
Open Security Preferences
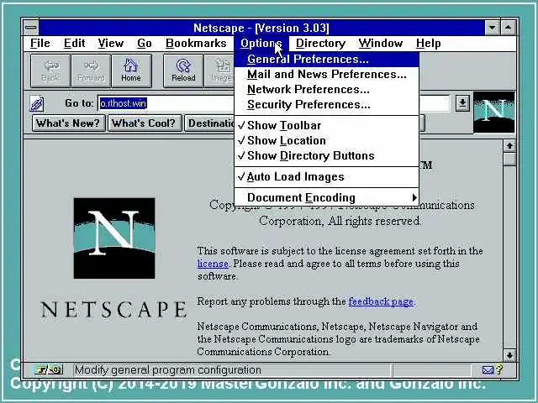[x=327, y=104]
